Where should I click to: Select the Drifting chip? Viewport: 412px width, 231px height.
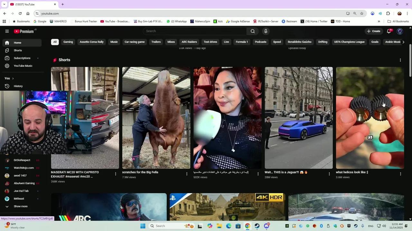tap(323, 42)
